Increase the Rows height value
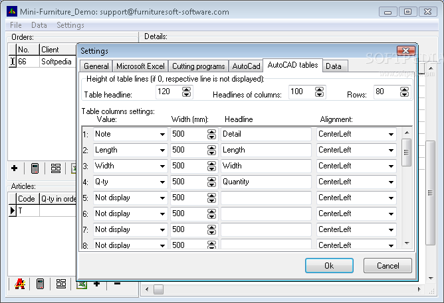The height and width of the screenshot is (303, 444). [404, 90]
